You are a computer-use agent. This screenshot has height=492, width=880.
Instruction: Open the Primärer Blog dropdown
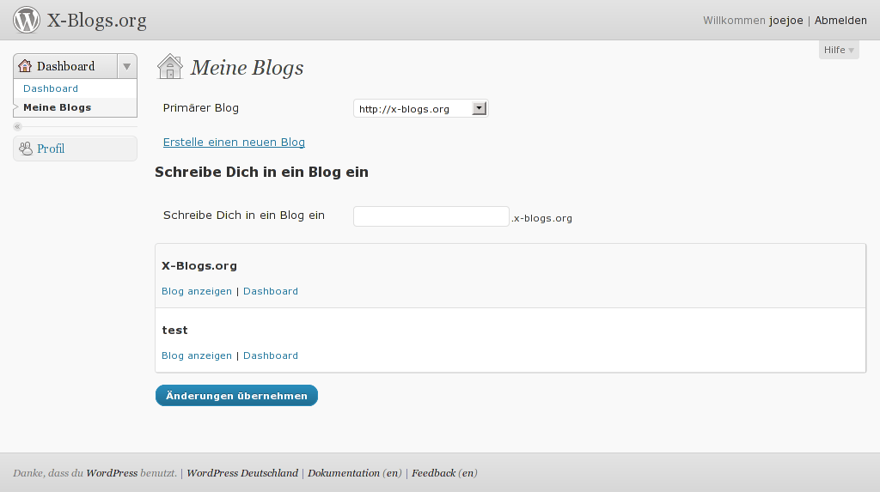(421, 108)
